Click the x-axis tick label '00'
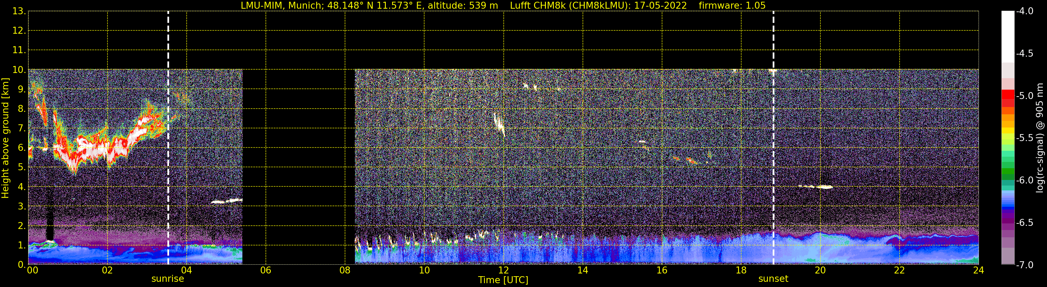The height and width of the screenshot is (287, 1047). click(x=33, y=270)
